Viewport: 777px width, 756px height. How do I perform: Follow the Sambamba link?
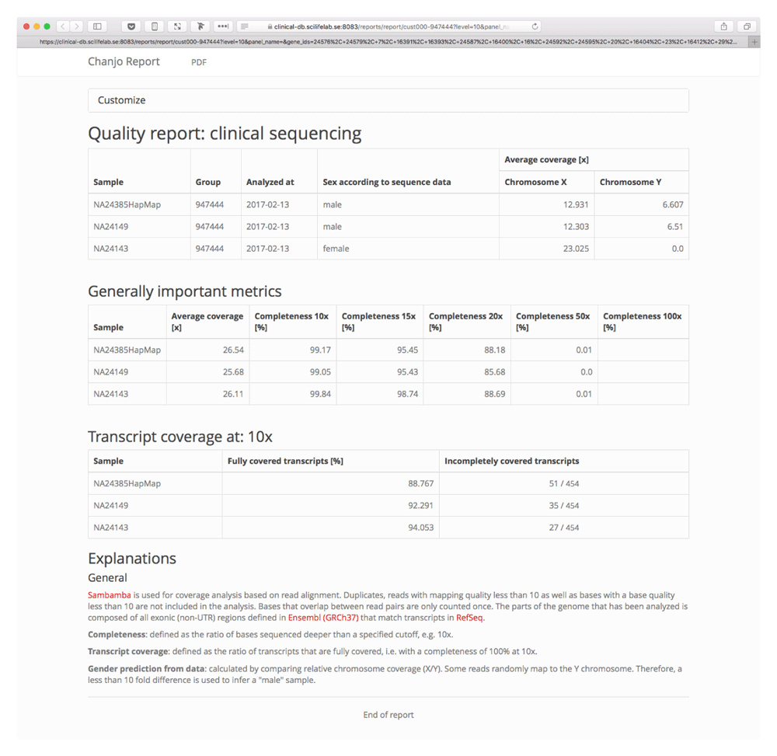110,595
